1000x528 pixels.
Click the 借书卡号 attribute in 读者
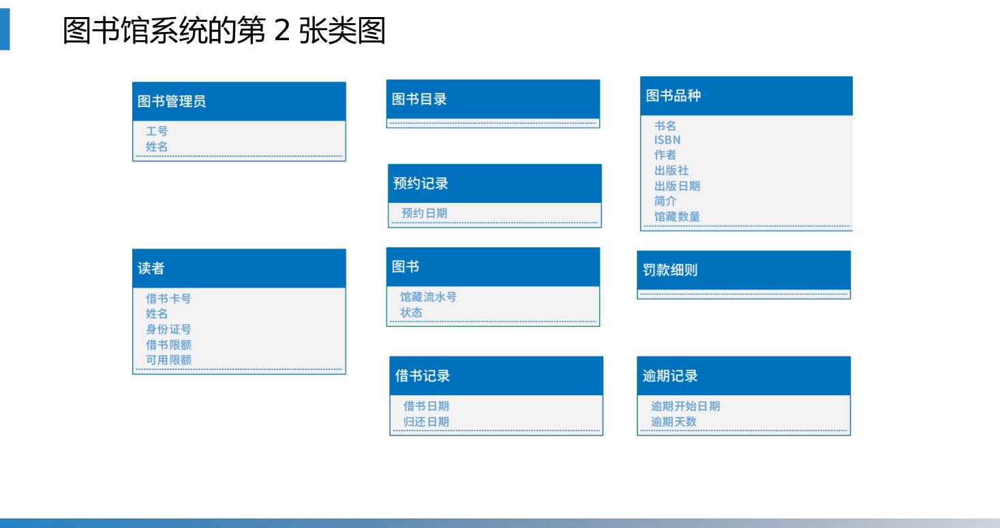pos(168,298)
